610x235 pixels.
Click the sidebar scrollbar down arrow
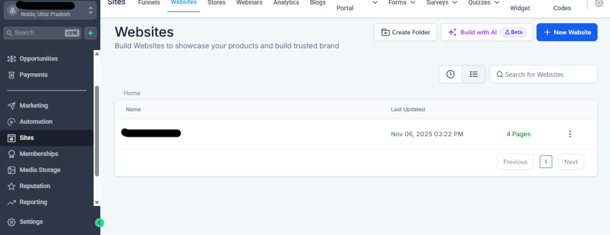[97, 202]
